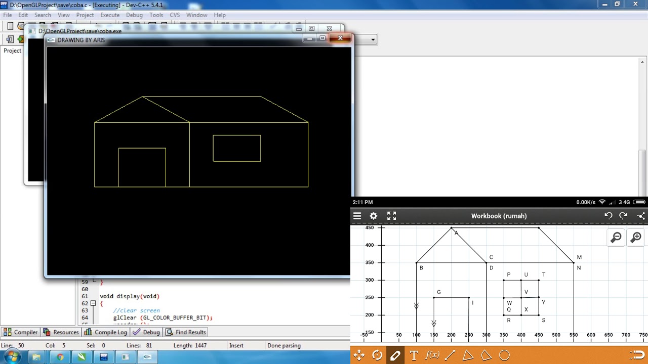Redo action in Workbook
Screen dimensions: 648x364
[623, 216]
